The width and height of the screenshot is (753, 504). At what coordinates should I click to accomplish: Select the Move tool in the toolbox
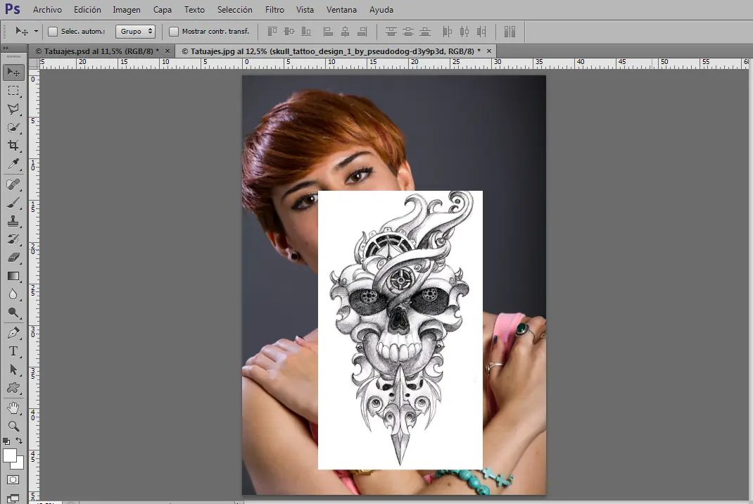point(13,73)
